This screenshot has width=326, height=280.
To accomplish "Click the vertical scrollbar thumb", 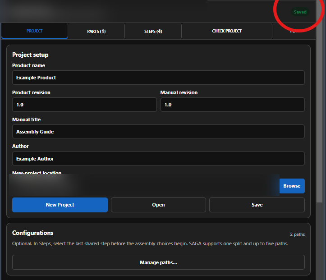I will click(319, 101).
